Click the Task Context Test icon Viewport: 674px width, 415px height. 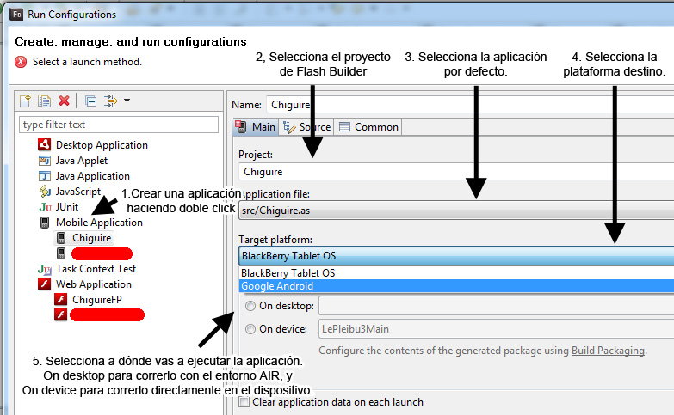click(x=44, y=269)
